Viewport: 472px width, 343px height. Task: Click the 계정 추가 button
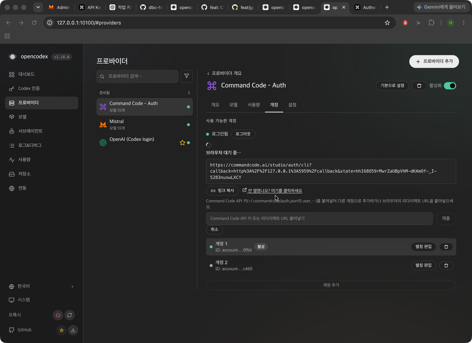tap(331, 285)
